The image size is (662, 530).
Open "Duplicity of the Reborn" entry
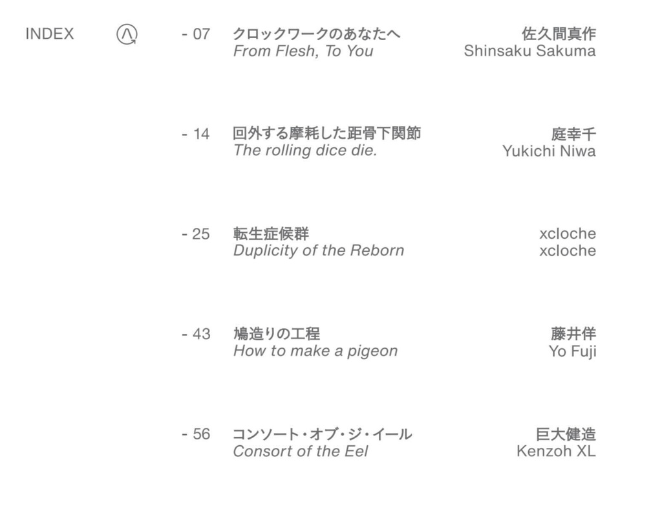pos(319,250)
